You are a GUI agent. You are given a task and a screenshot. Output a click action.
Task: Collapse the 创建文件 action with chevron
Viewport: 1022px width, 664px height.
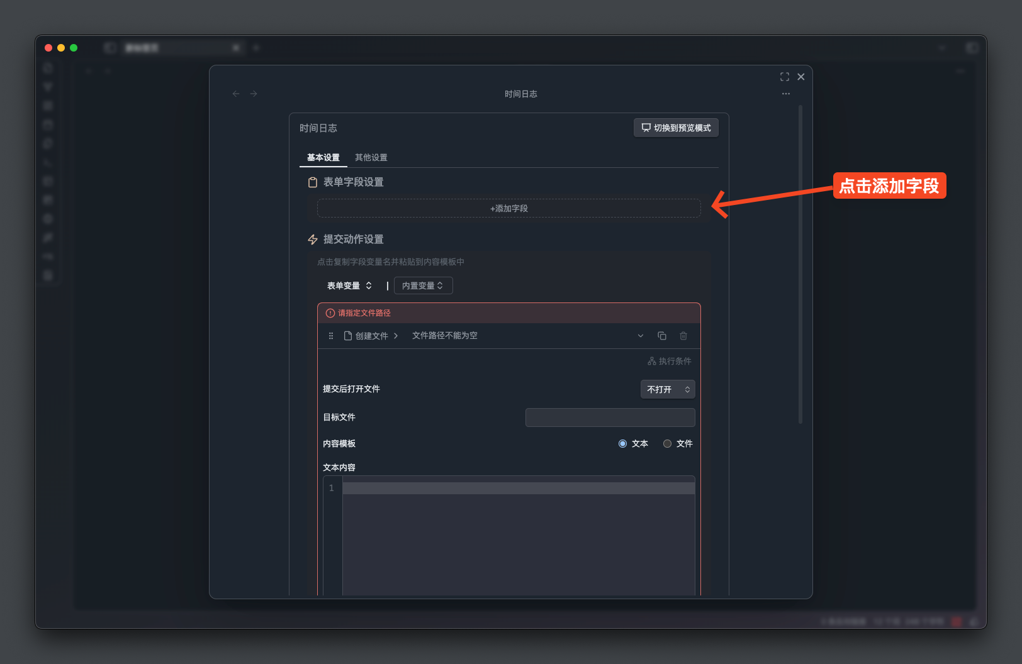[x=640, y=336]
